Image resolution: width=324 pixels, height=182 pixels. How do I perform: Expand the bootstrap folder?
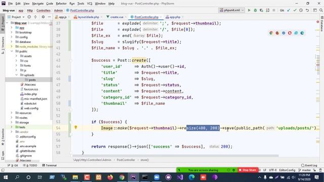click(12, 32)
